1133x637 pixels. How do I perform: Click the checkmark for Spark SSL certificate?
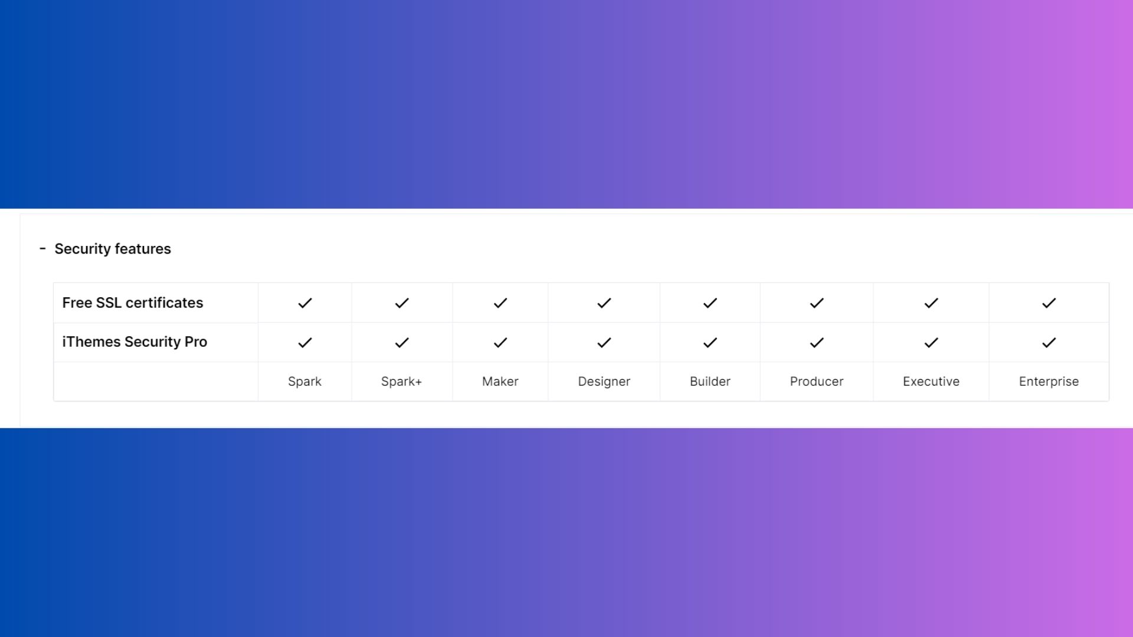coord(304,303)
